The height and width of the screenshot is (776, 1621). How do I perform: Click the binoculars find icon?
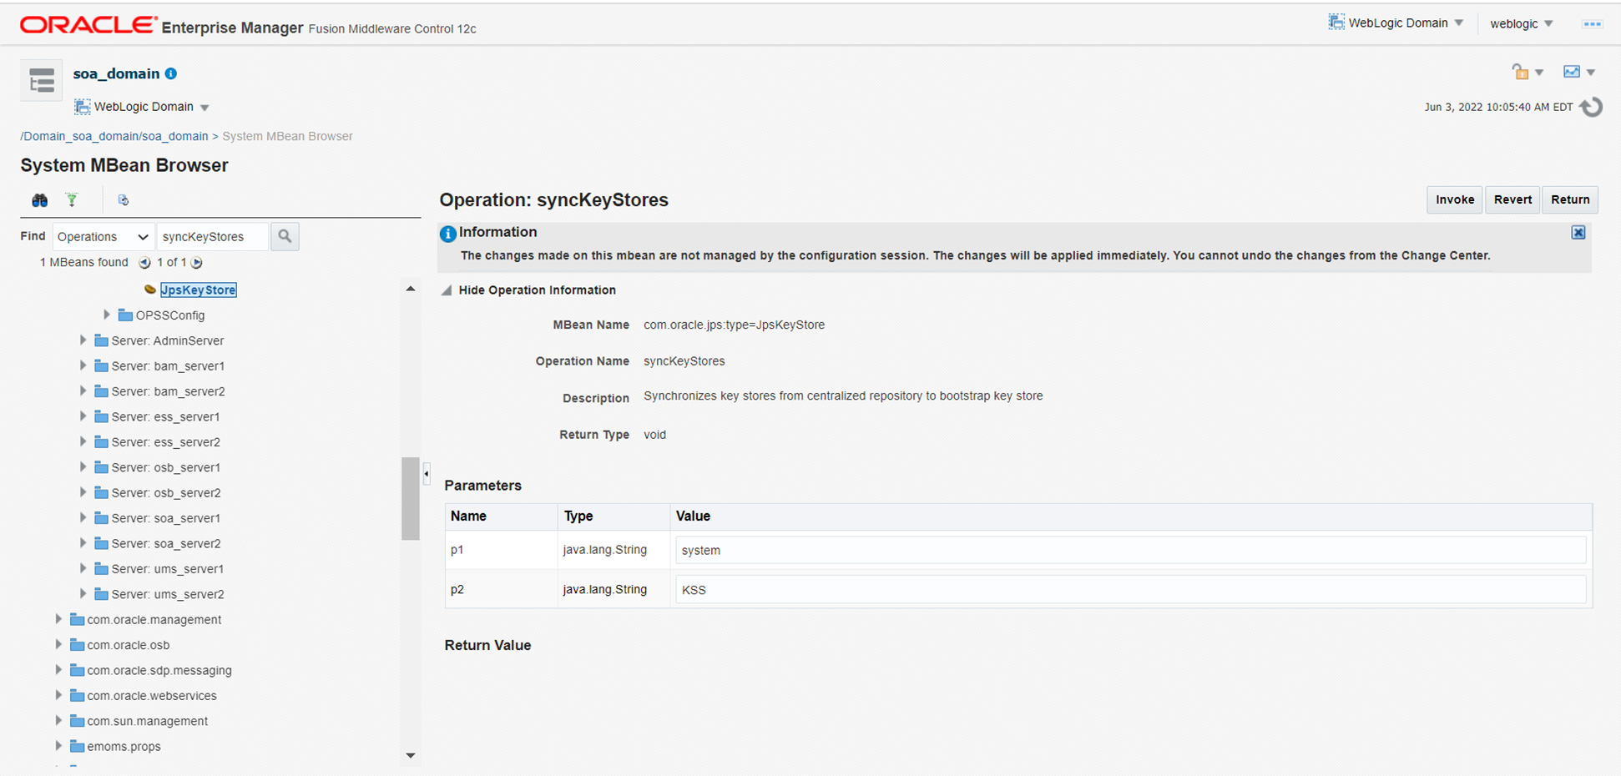pyautogui.click(x=39, y=200)
